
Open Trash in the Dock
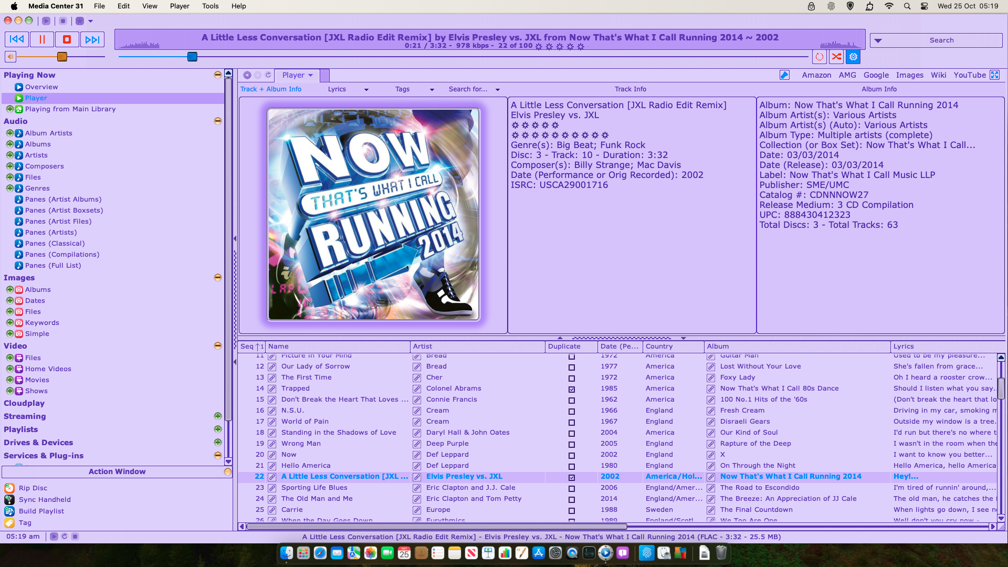tap(721, 553)
